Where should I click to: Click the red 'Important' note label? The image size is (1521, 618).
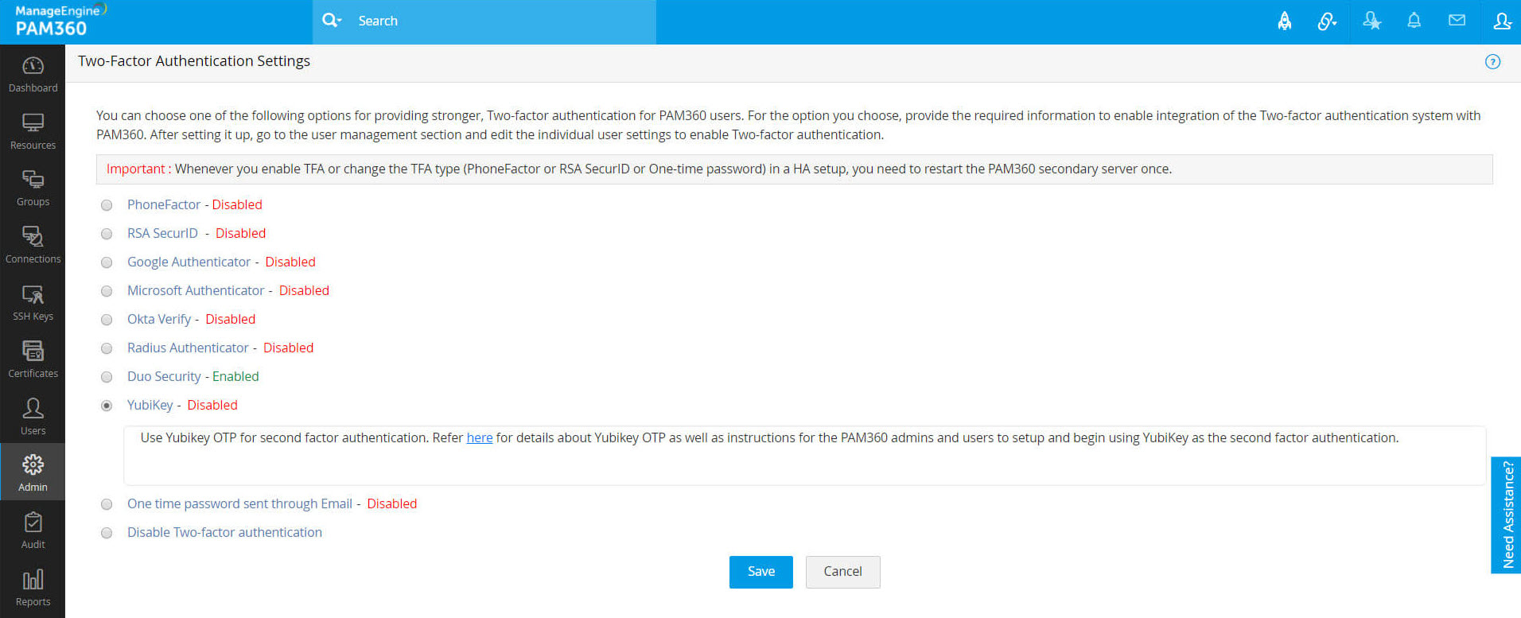[x=136, y=169]
